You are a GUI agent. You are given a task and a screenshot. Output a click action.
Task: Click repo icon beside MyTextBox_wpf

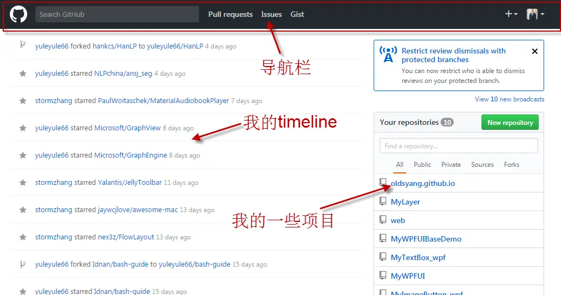click(383, 257)
